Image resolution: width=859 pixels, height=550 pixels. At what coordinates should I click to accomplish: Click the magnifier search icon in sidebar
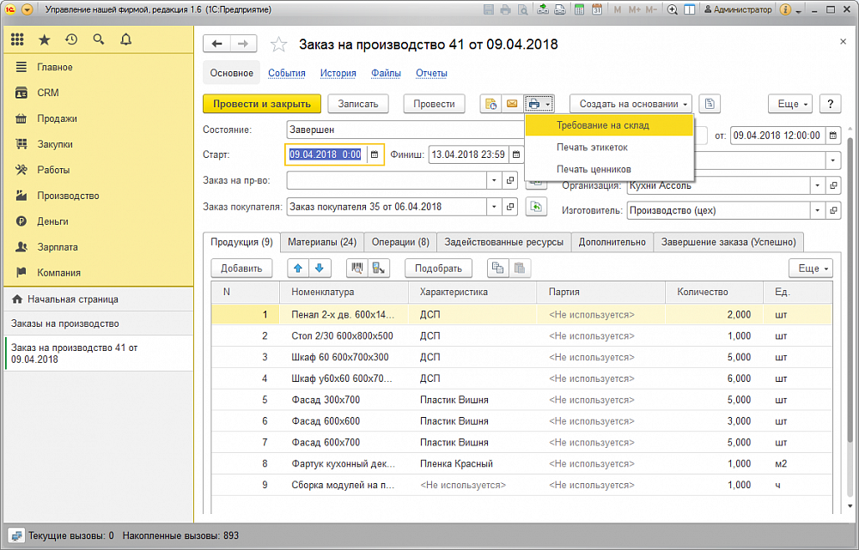click(x=99, y=39)
